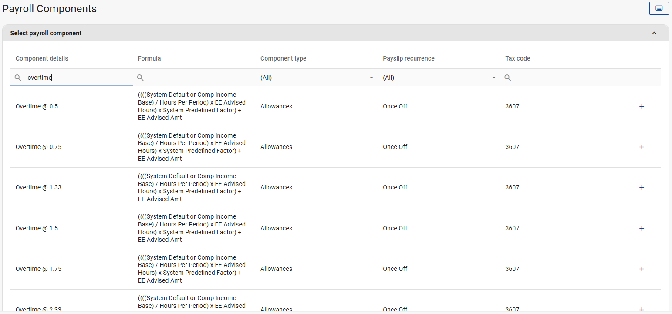Open the Component type filter dropdown
The height and width of the screenshot is (314, 672).
[371, 78]
